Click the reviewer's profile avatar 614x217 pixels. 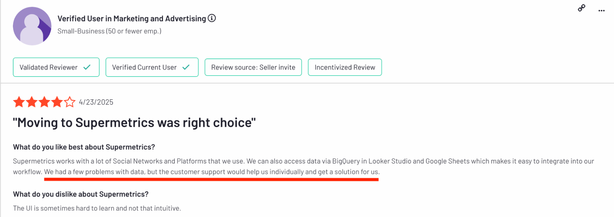point(32,26)
